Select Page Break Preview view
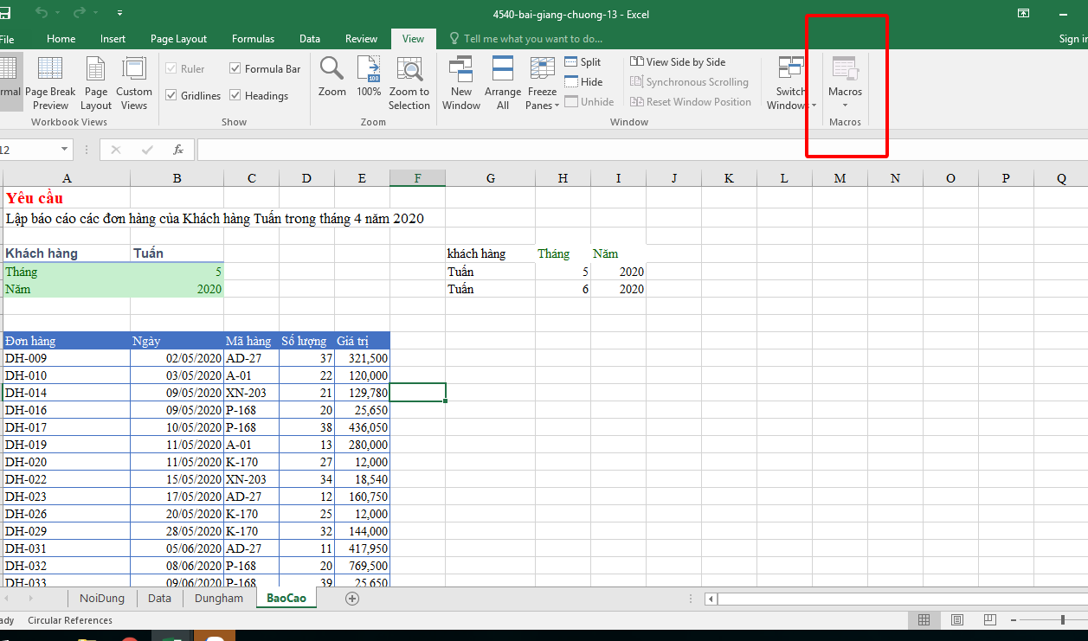The height and width of the screenshot is (641, 1088). click(x=50, y=69)
